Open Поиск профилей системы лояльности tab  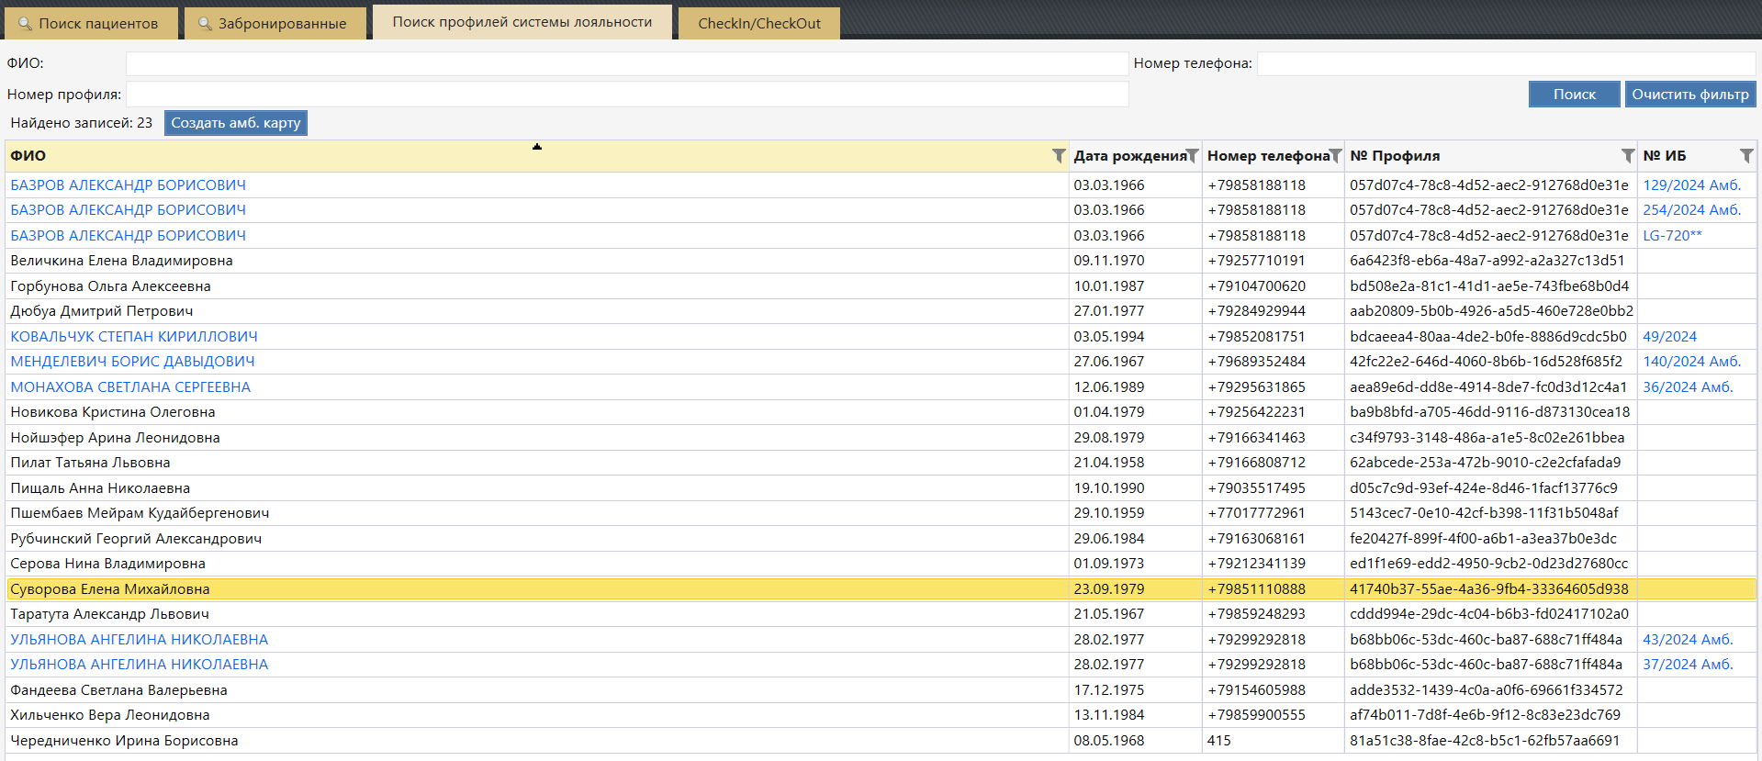point(522,22)
